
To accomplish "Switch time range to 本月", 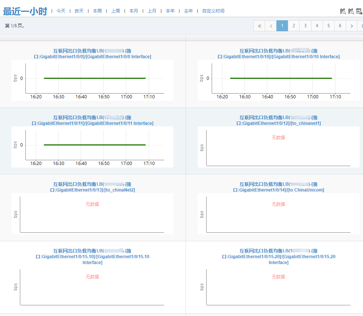I will point(134,11).
